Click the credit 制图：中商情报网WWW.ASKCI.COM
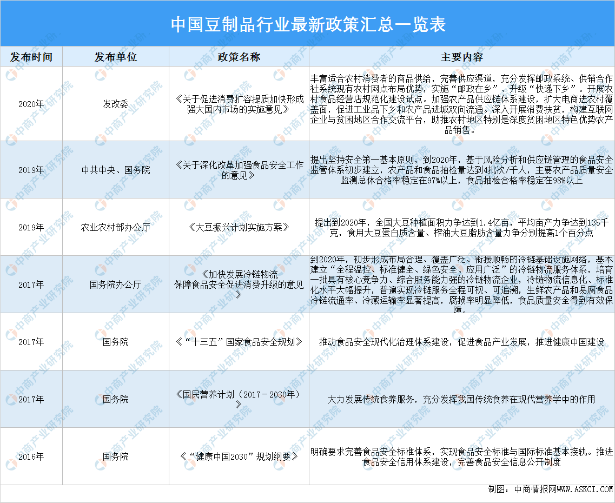This screenshot has width=615, height=503. (550, 489)
